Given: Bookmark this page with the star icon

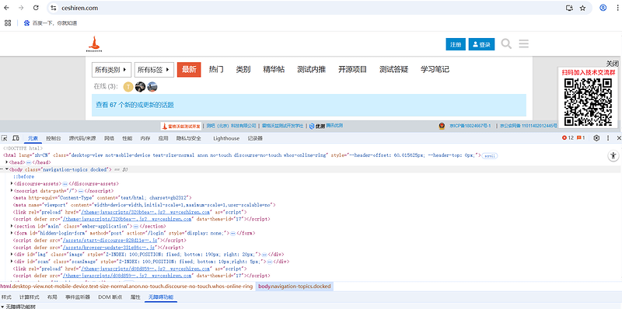Looking at the screenshot, I should (582, 8).
